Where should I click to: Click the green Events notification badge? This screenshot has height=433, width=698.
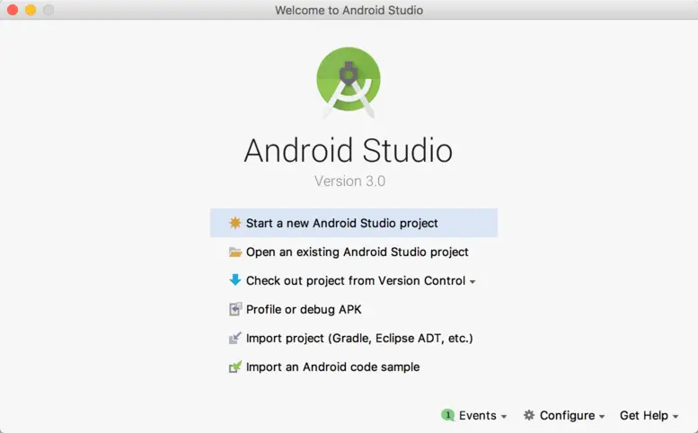pyautogui.click(x=447, y=415)
